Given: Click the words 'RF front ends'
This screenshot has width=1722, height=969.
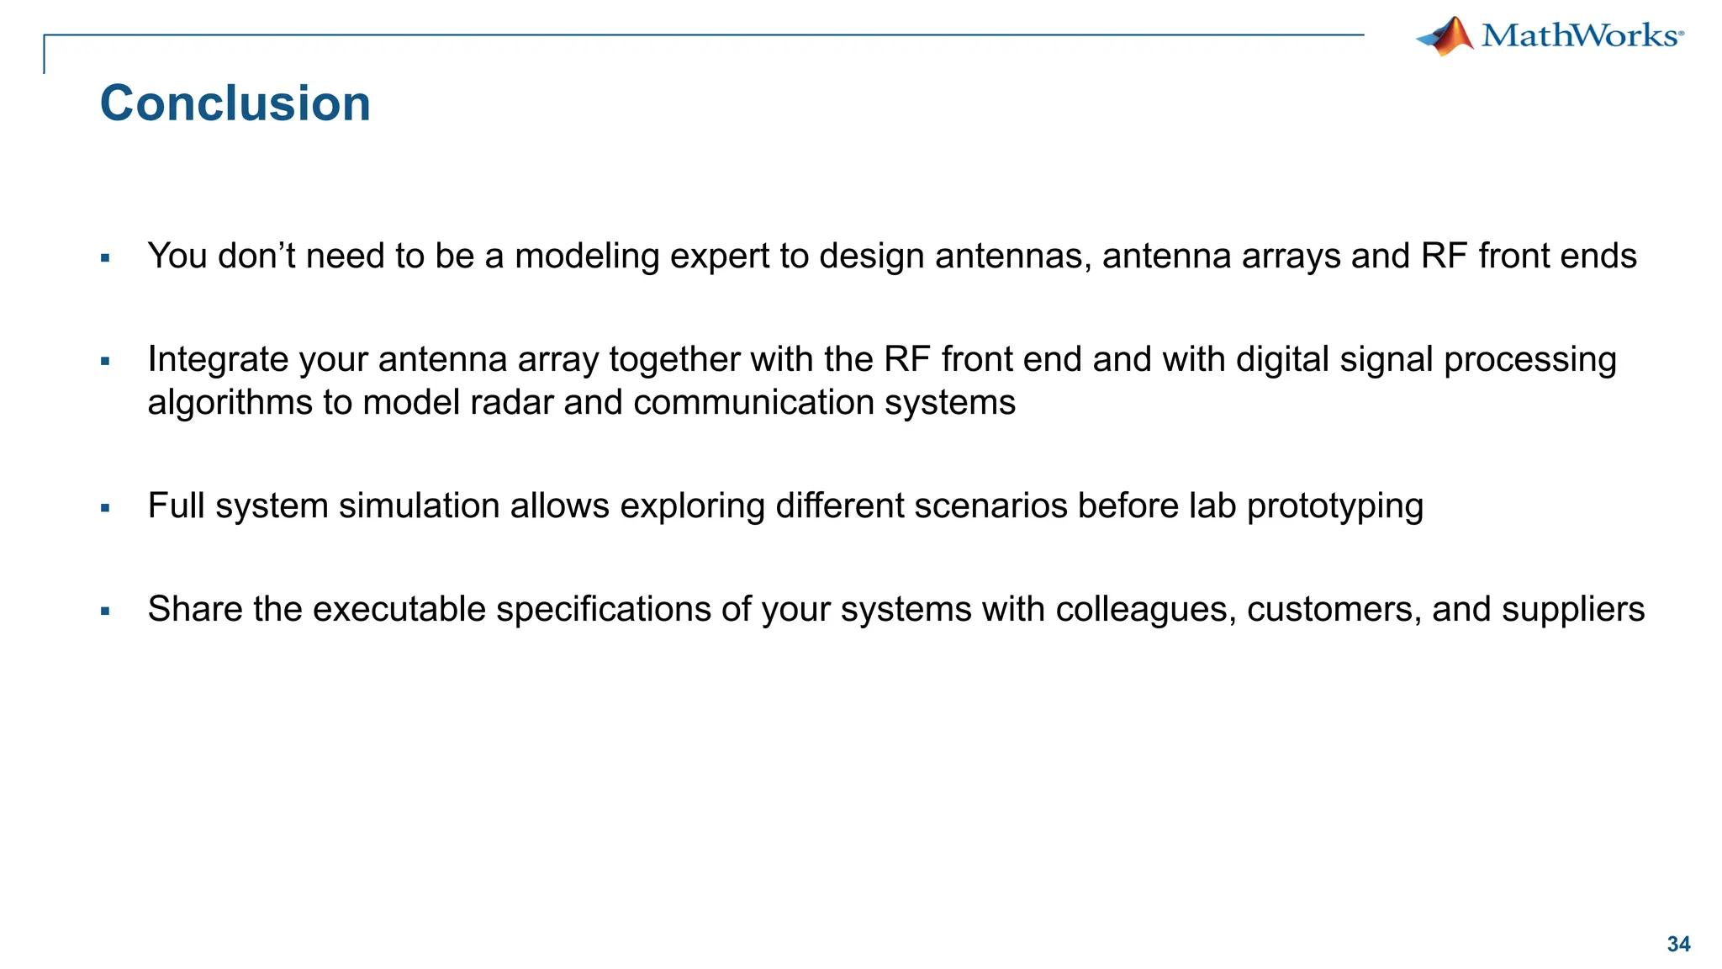Looking at the screenshot, I should [1529, 256].
